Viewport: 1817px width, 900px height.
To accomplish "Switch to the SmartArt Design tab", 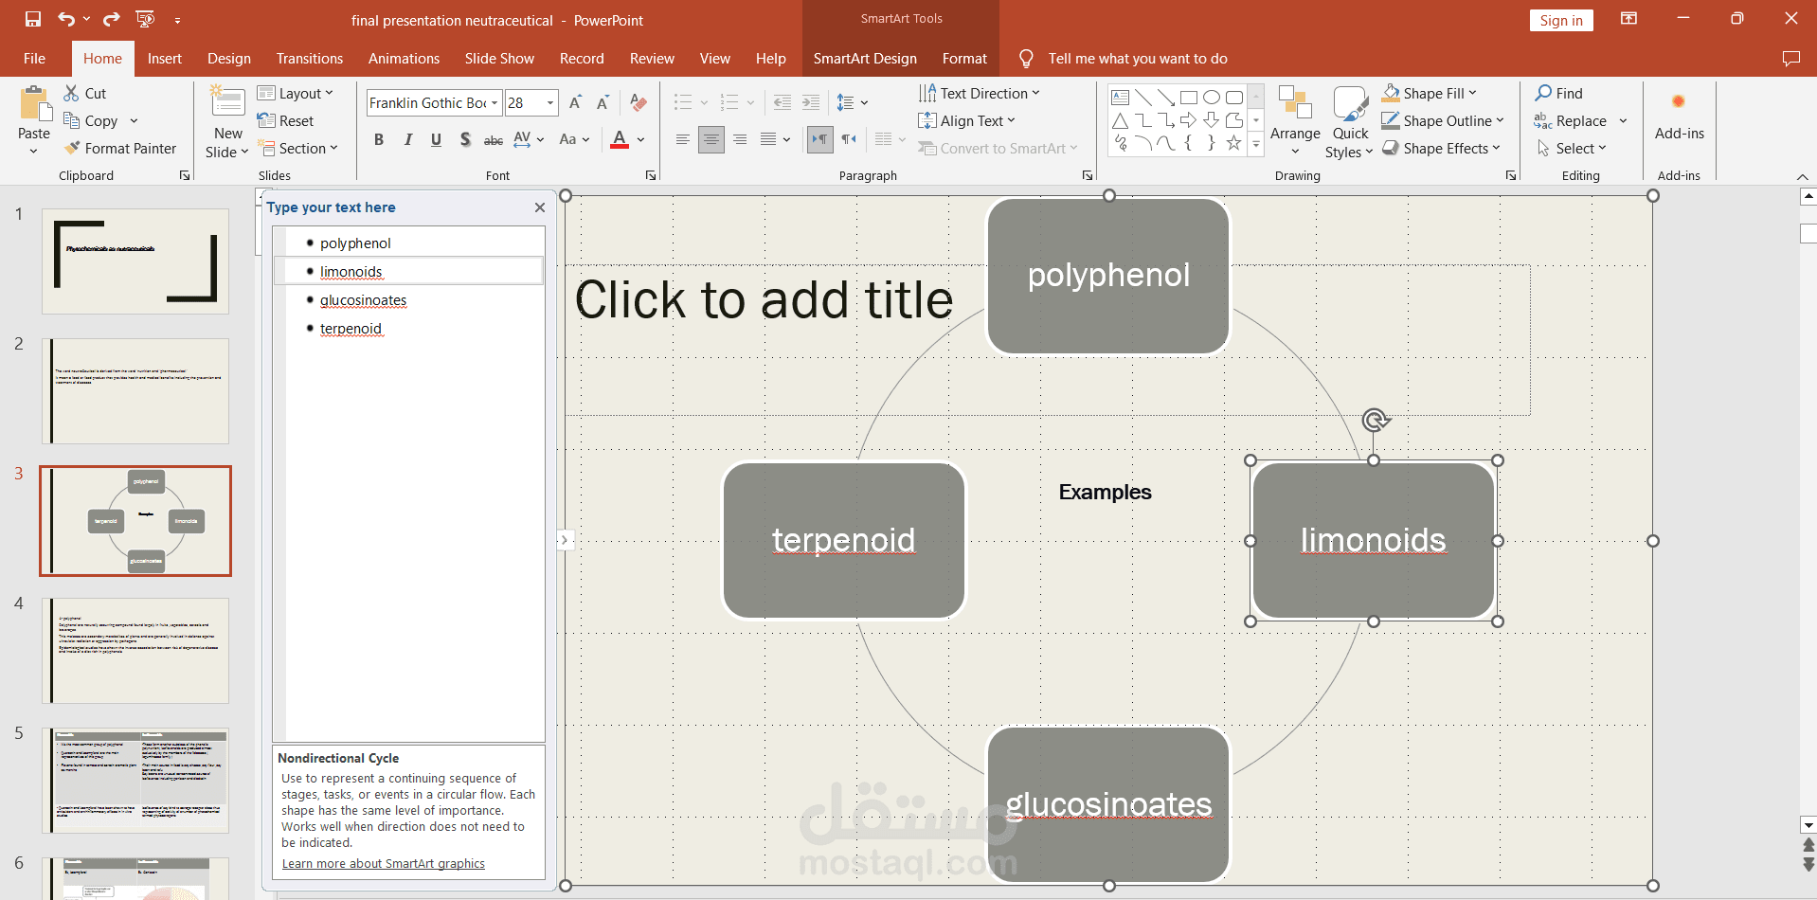I will [x=864, y=59].
